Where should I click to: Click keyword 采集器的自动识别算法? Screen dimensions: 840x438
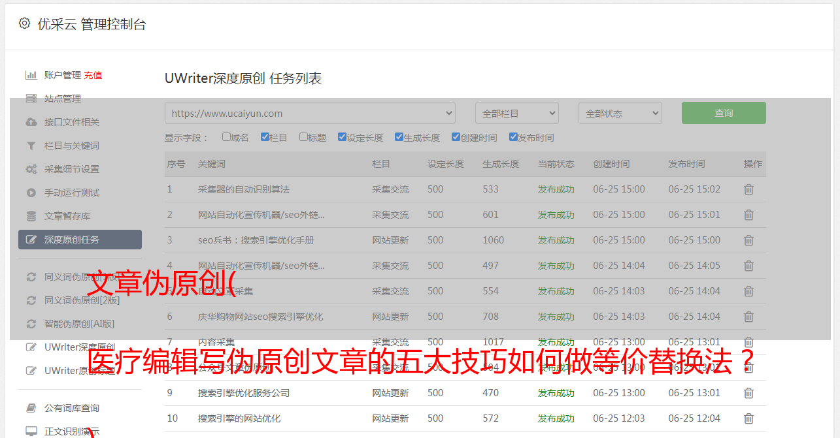click(244, 189)
